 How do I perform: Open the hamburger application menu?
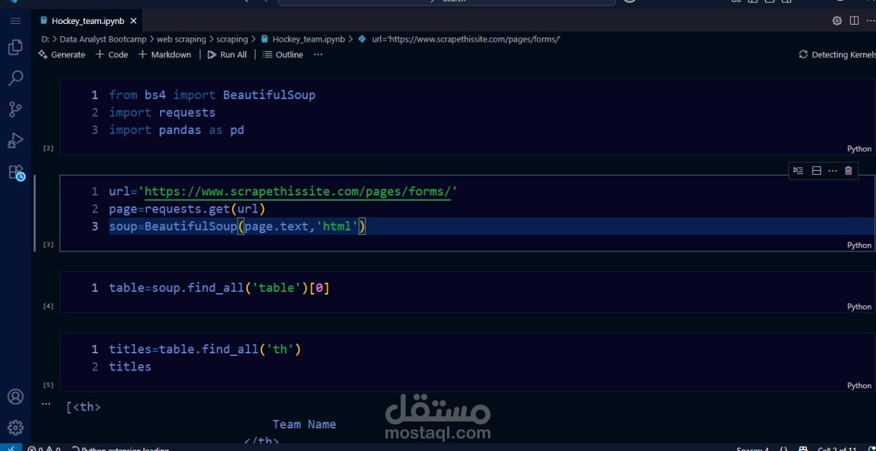(x=15, y=21)
